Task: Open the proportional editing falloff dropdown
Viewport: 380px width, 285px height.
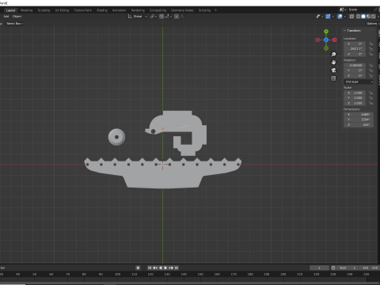Action: point(183,17)
